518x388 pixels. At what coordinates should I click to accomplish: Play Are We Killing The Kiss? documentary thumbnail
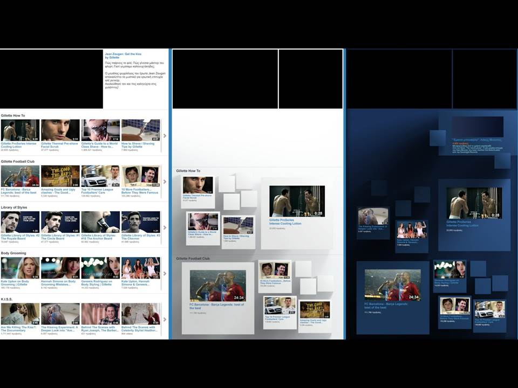point(20,314)
